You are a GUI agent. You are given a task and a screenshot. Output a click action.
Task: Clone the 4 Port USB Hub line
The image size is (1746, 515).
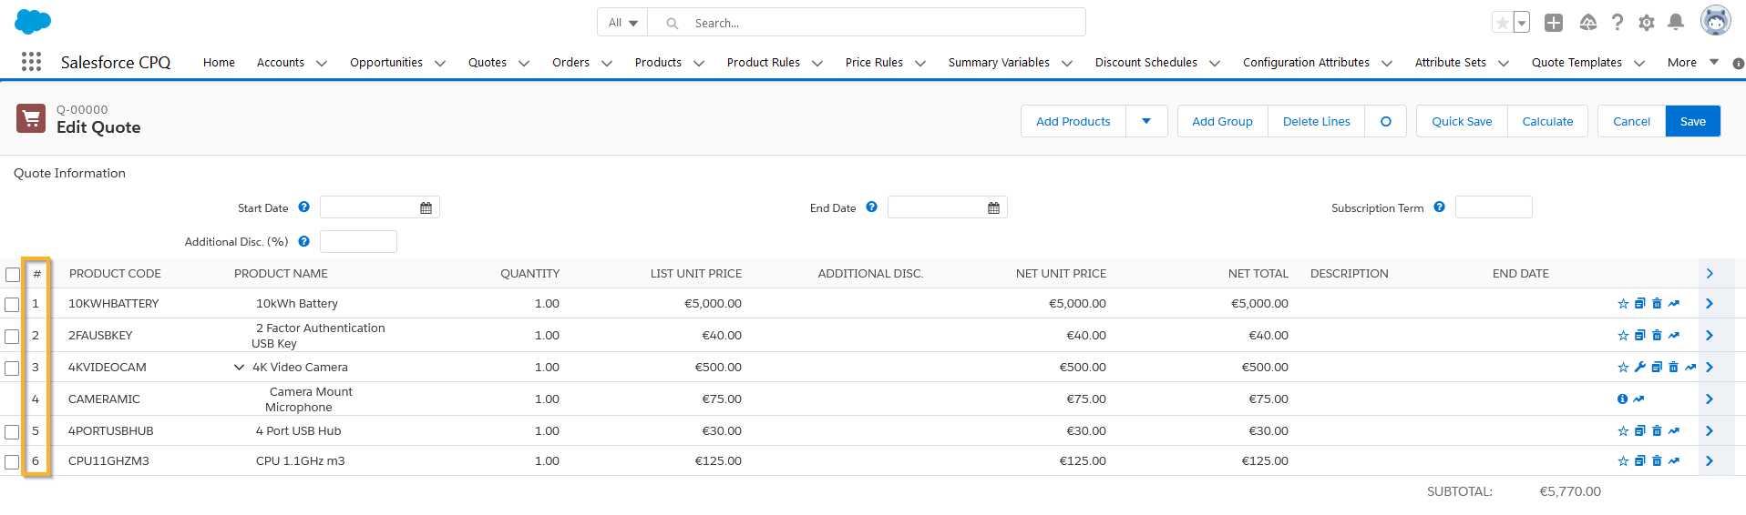point(1640,431)
